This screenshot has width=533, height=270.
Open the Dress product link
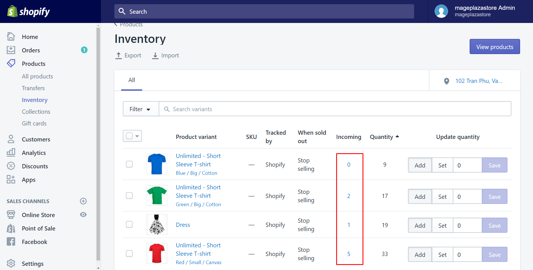coord(183,225)
